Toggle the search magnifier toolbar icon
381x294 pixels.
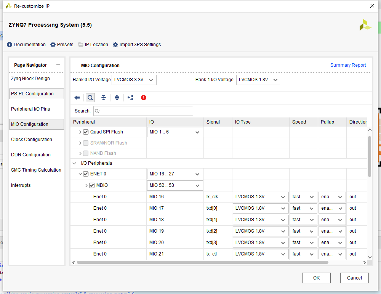(90, 98)
